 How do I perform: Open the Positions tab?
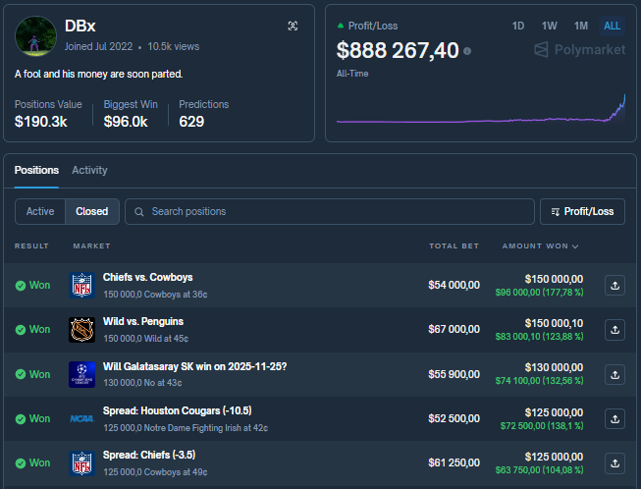36,171
